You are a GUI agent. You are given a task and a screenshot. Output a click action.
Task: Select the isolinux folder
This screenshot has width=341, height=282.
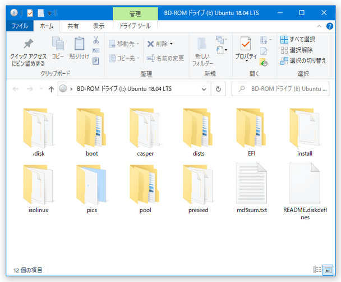[38, 189]
